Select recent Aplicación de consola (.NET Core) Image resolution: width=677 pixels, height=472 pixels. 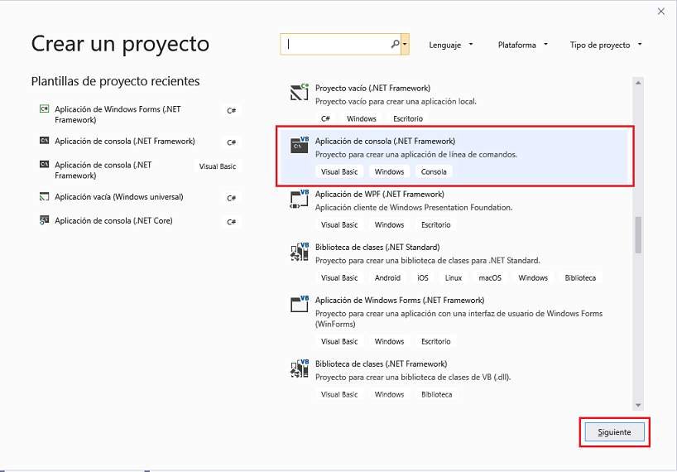[113, 221]
